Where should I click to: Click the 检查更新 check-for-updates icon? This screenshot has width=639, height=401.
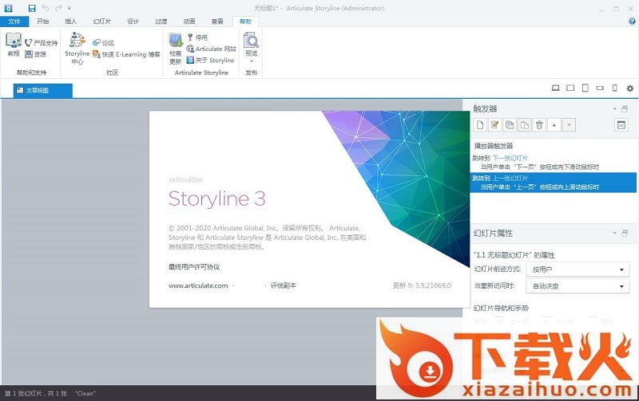pos(176,47)
